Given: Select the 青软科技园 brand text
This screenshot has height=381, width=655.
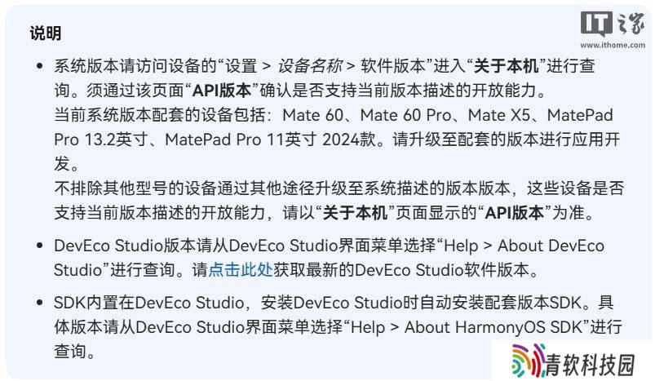Looking at the screenshot, I should click(x=591, y=365).
